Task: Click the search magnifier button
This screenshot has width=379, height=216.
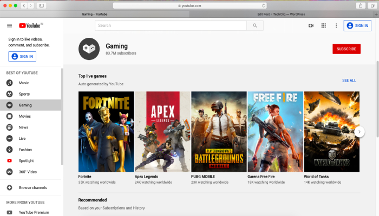Action: 255,25
